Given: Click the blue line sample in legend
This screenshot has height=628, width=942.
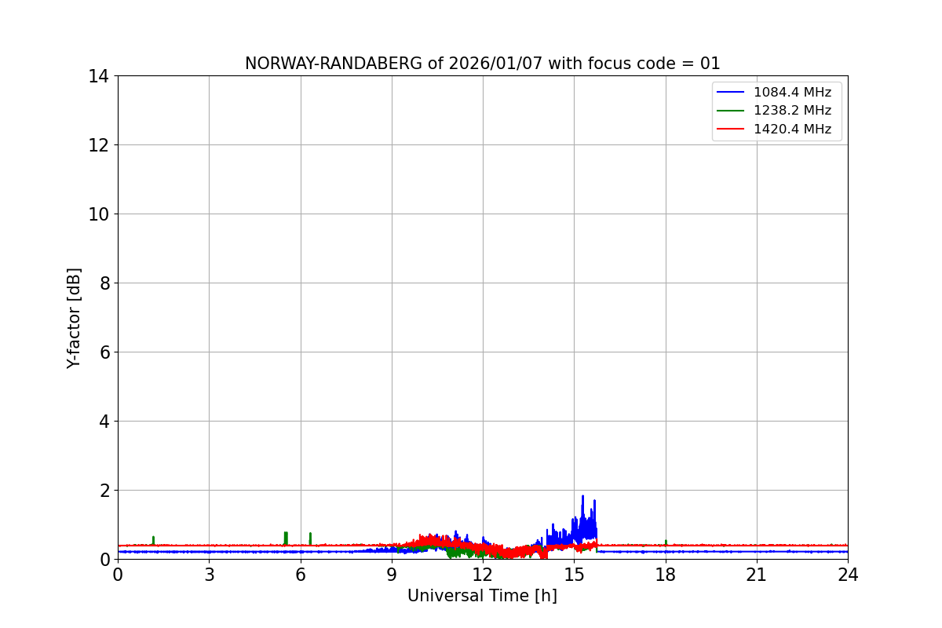Looking at the screenshot, I should point(731,93).
